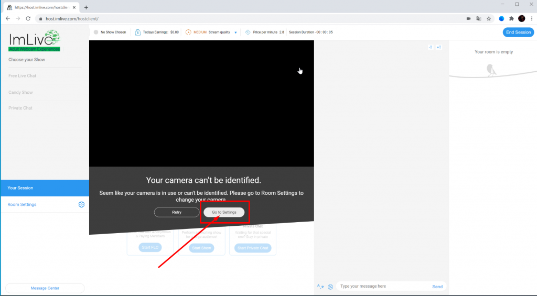The width and height of the screenshot is (537, 296).
Task: Click the black video preview area
Action: click(x=201, y=103)
